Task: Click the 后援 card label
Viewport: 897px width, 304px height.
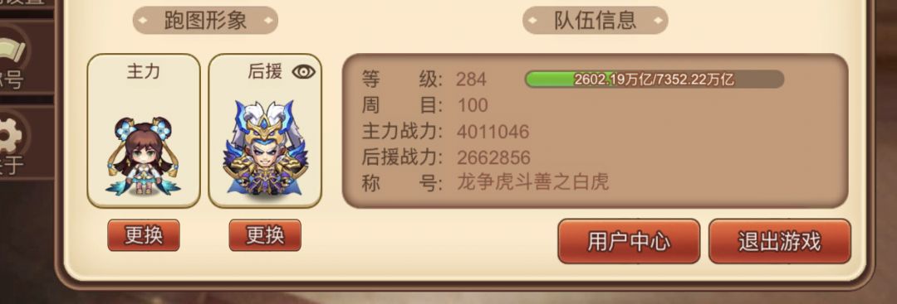Action: coord(265,71)
